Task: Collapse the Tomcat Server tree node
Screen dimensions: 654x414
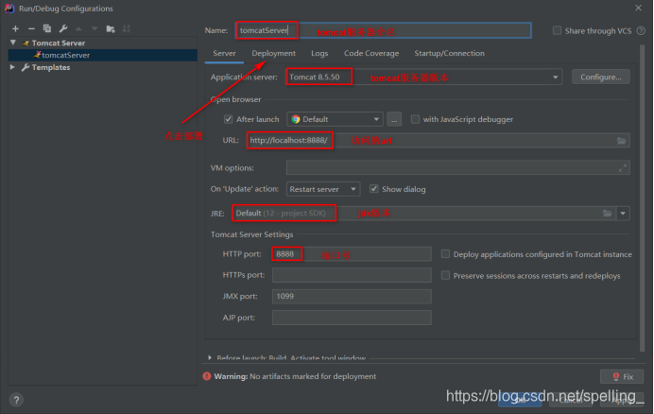Action: tap(13, 43)
